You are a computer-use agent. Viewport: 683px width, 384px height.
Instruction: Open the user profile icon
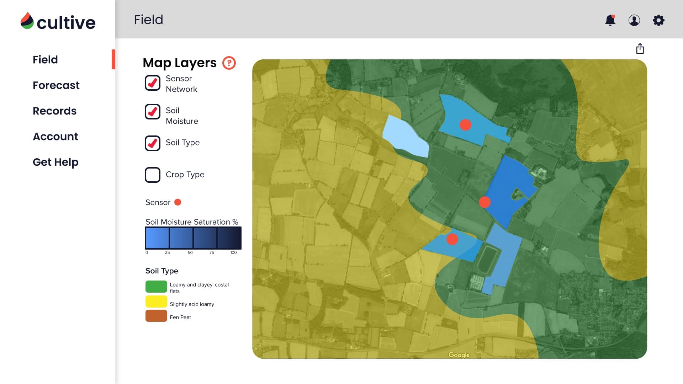tap(634, 20)
